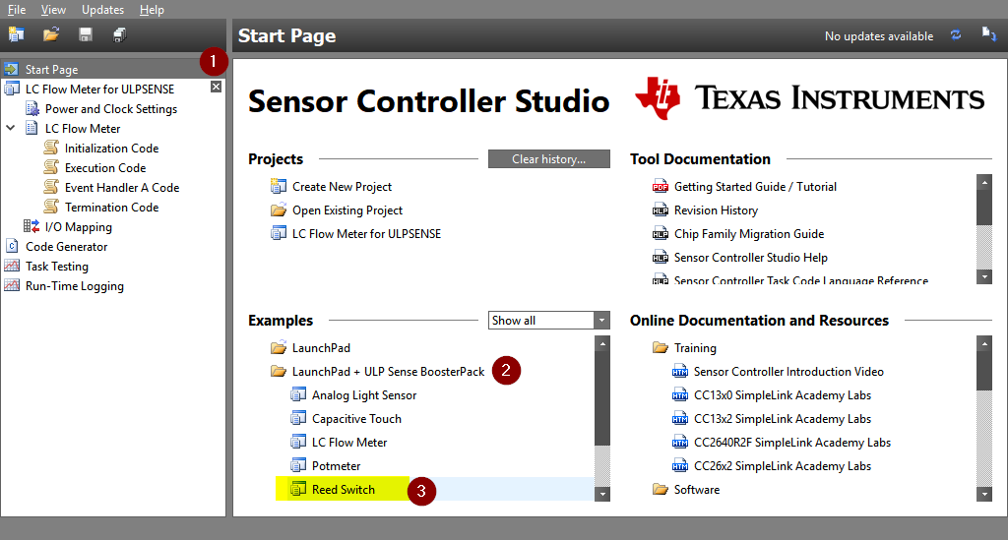Open the Getting Started Guide / Tutorial PDF
The width and height of the screenshot is (1008, 540).
[755, 187]
